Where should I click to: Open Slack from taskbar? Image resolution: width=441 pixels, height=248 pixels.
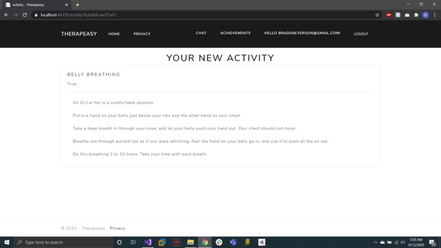(219, 243)
